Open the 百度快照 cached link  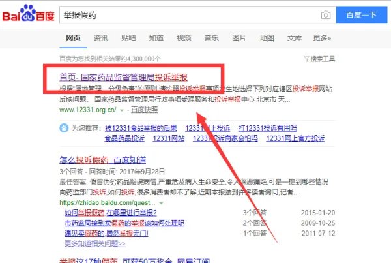144,110
